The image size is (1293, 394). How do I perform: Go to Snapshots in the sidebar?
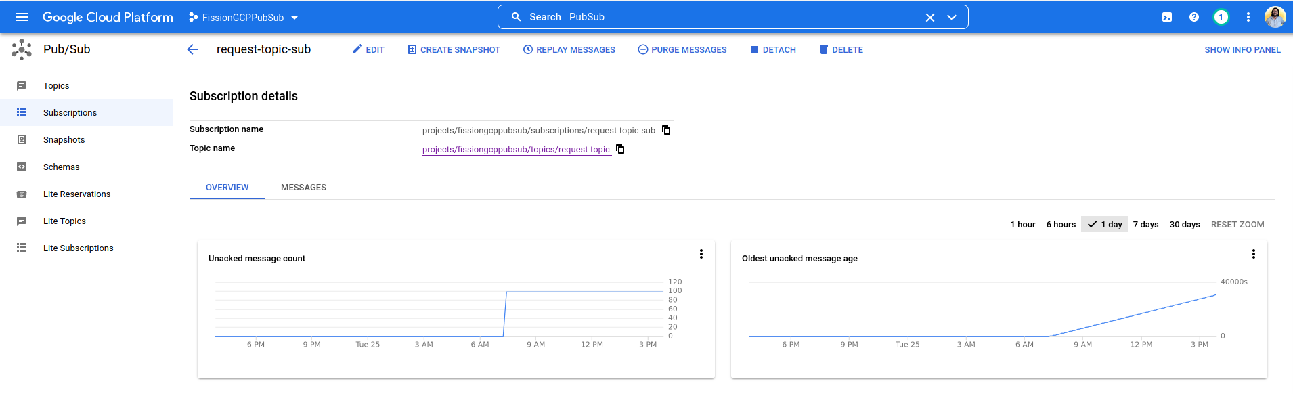point(64,140)
